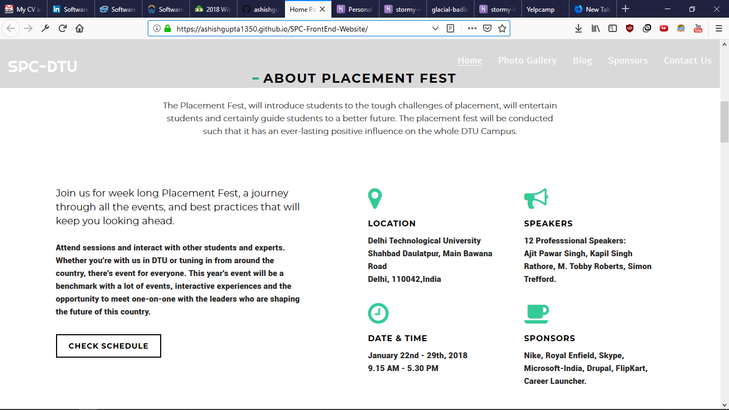729x410 pixels.
Task: Open the Contact Us link
Action: pyautogui.click(x=688, y=60)
